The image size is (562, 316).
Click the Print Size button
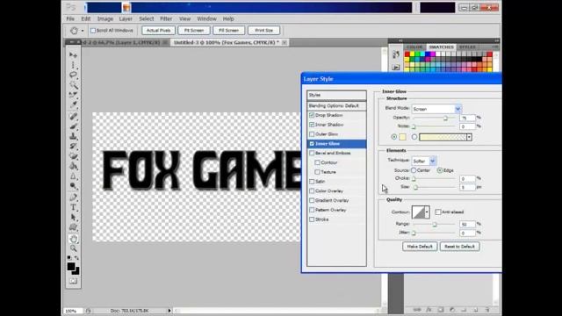click(x=263, y=31)
